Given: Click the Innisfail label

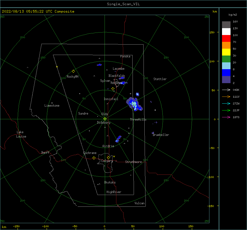Looking at the screenshot, I should (x=111, y=99).
